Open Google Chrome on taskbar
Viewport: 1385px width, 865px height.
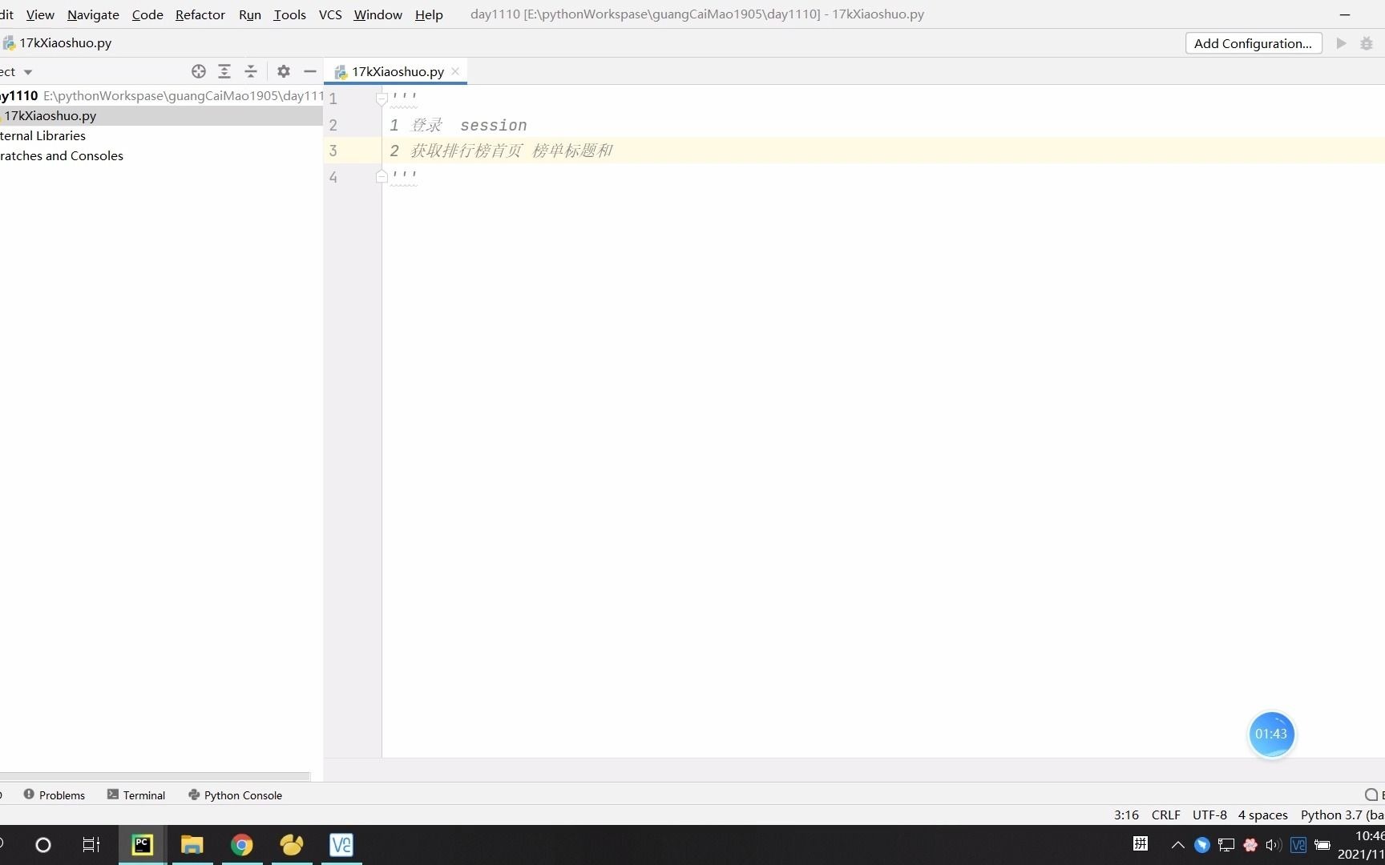click(242, 845)
